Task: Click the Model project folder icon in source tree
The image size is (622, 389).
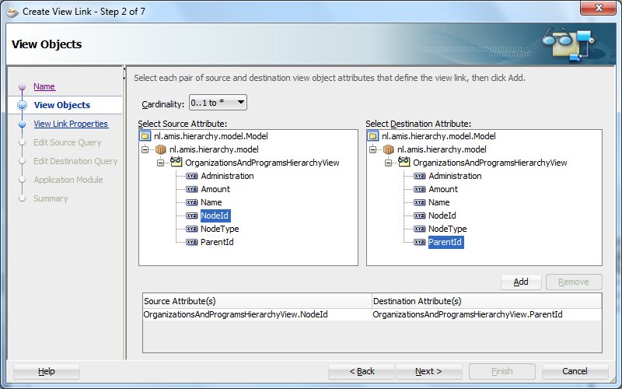Action: click(x=145, y=136)
